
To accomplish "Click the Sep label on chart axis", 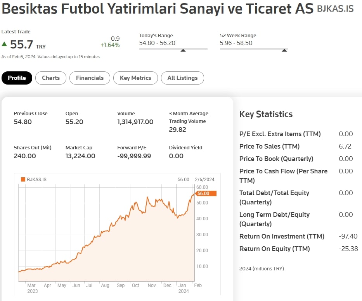I will (121, 285).
